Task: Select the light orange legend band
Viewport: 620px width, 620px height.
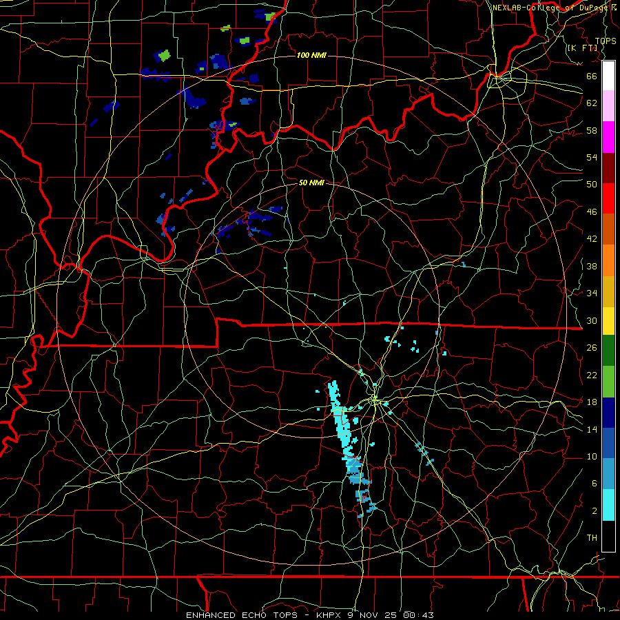Action: [608, 260]
